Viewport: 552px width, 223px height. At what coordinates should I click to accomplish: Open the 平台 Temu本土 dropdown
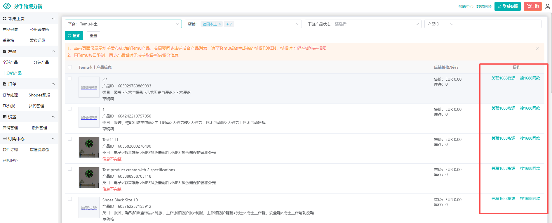click(x=123, y=24)
